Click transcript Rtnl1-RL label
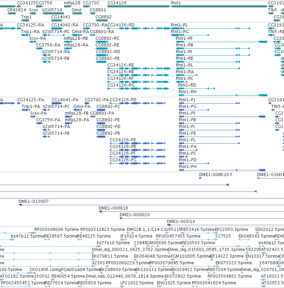 pos(184,65)
